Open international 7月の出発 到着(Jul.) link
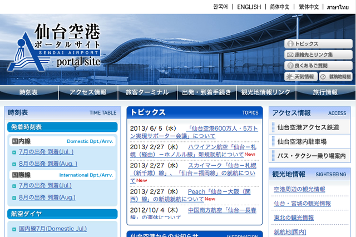Image resolution: width=356 pixels, height=237 pixels. coord(45,185)
